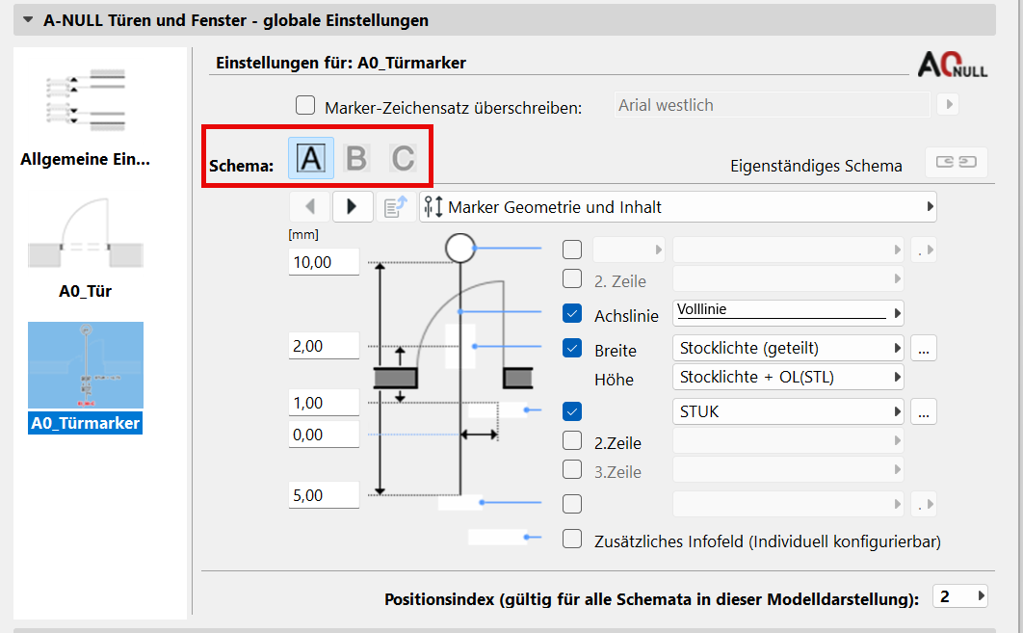This screenshot has width=1023, height=633.
Task: Open the Marker Geometrie und Inhalt dropdown
Action: click(678, 207)
